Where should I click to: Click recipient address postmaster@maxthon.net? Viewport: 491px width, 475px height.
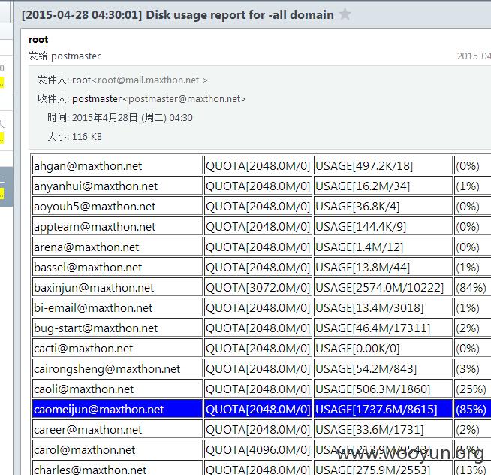click(185, 99)
